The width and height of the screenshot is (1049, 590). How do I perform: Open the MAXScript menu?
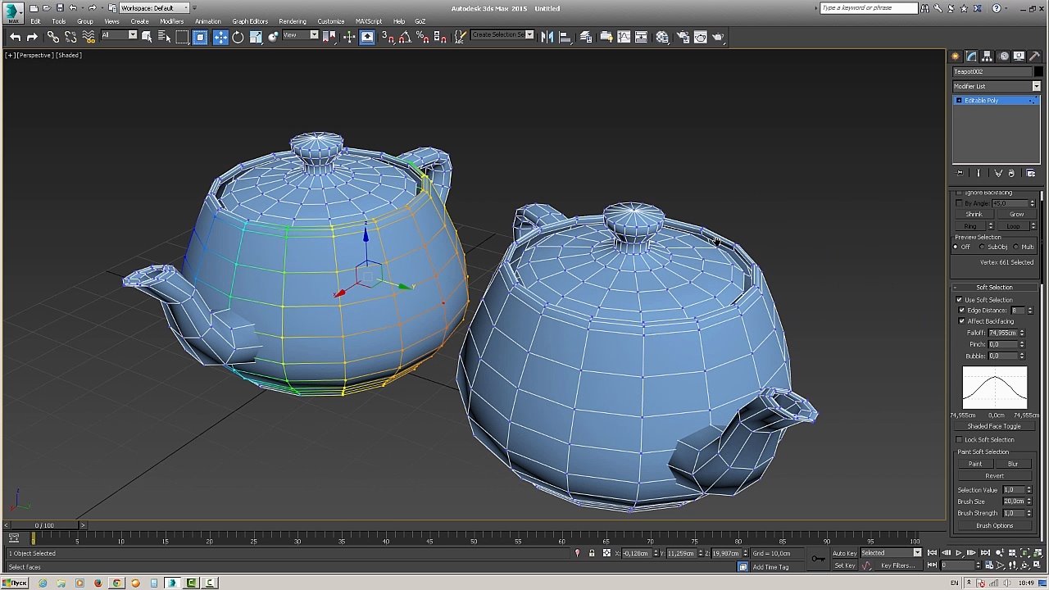369,21
